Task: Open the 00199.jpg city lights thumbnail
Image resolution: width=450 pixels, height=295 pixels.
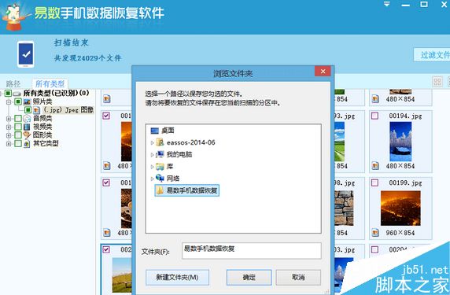Action: tap(400, 208)
